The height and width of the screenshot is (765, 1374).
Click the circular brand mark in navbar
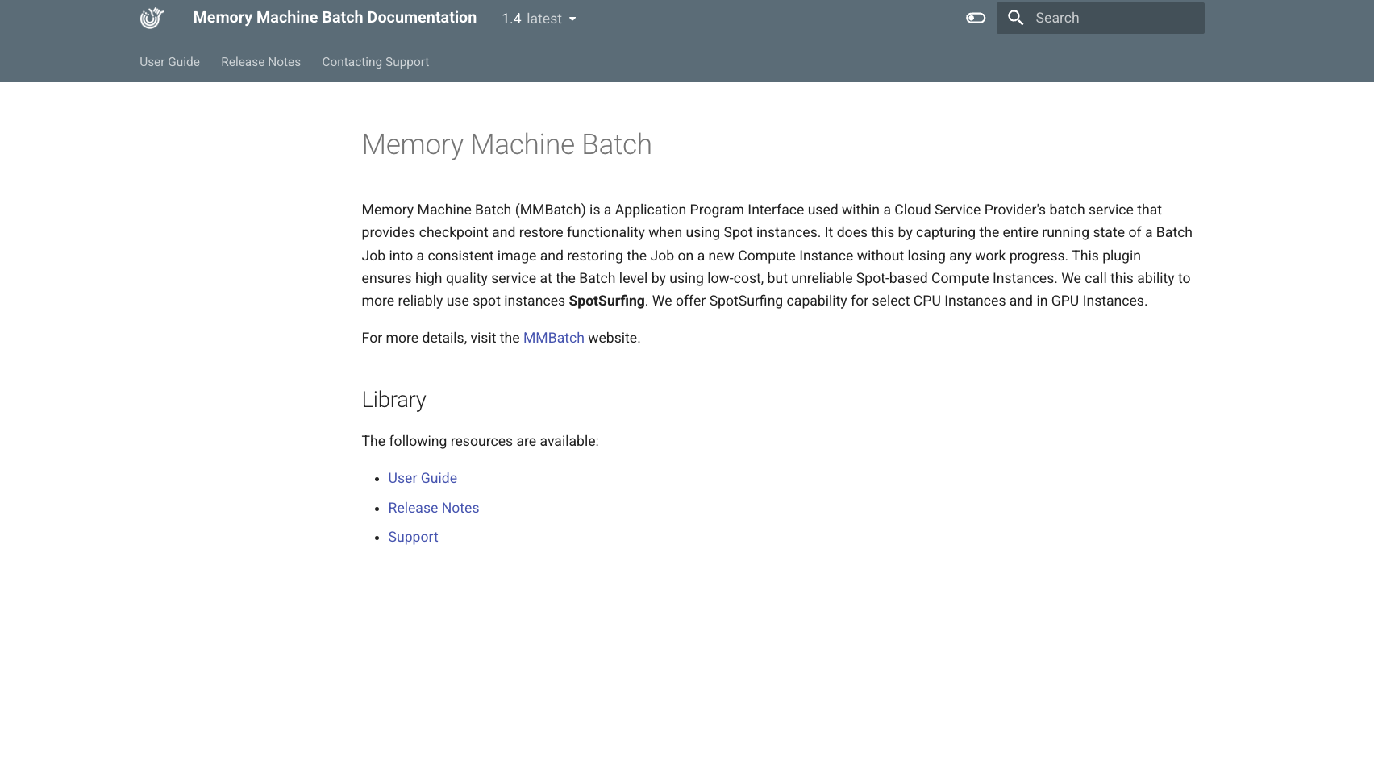[152, 17]
